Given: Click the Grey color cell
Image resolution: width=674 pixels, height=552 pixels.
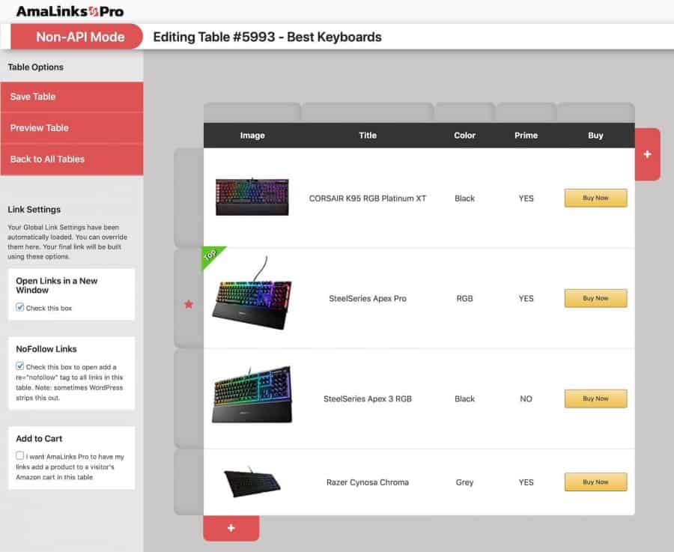Looking at the screenshot, I should (464, 482).
